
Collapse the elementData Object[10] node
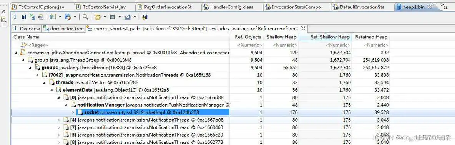click(x=51, y=90)
